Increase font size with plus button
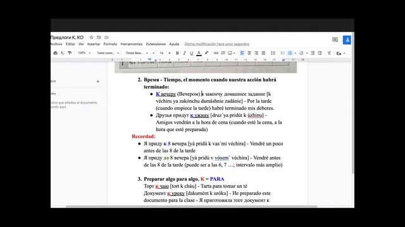The height and width of the screenshot is (227, 405). click(x=170, y=53)
